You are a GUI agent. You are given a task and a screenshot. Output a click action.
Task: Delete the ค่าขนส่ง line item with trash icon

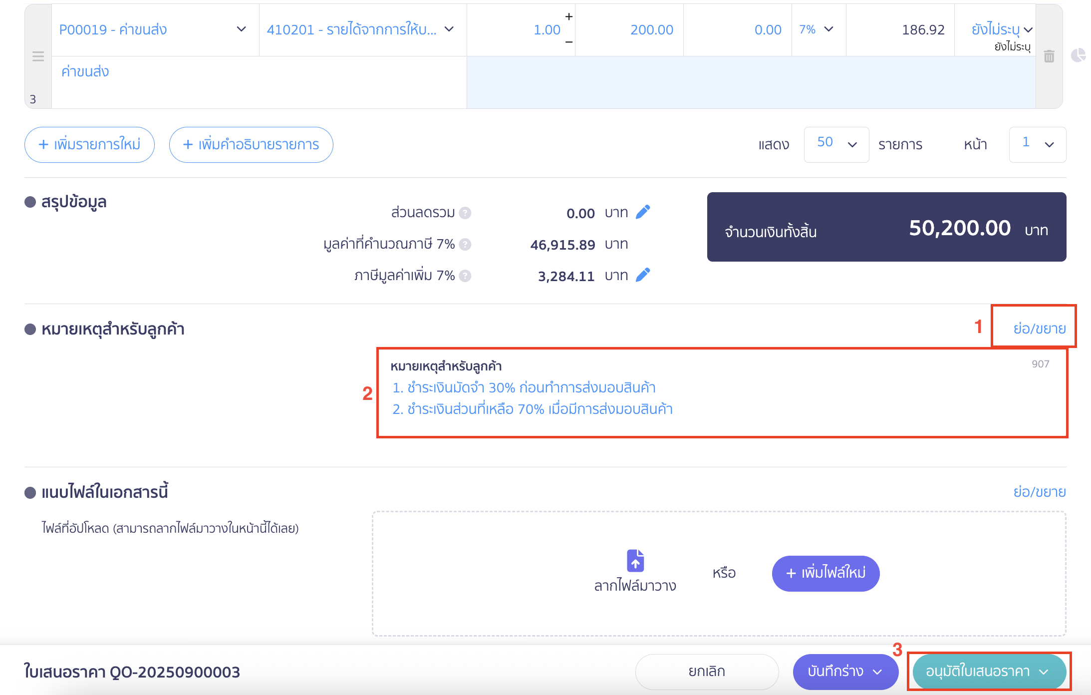coord(1049,56)
